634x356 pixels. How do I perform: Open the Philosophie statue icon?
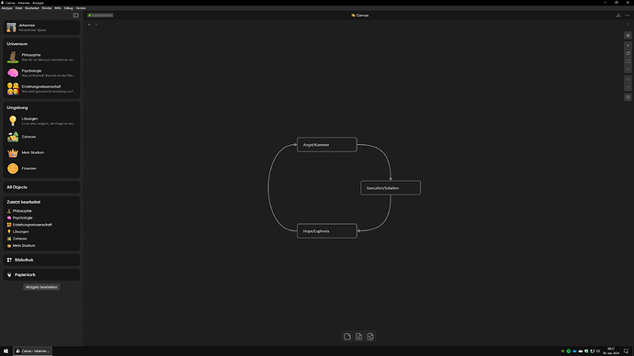(x=13, y=57)
